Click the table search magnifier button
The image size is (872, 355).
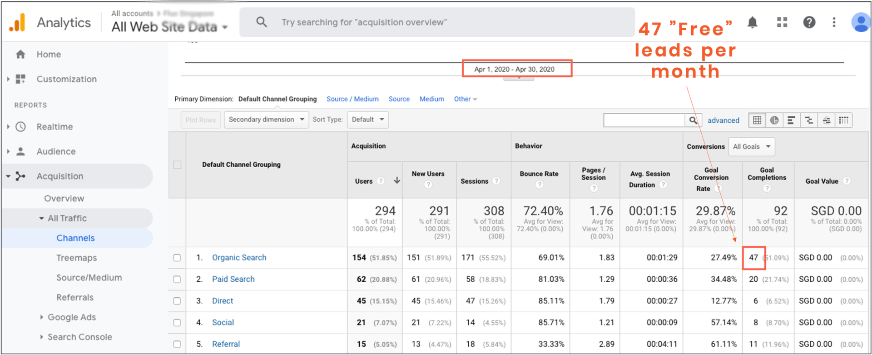point(693,120)
